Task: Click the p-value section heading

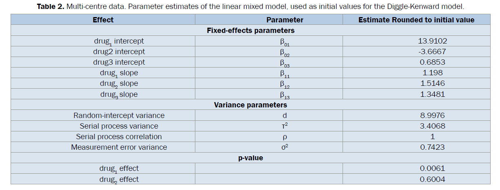Action: tap(250, 158)
